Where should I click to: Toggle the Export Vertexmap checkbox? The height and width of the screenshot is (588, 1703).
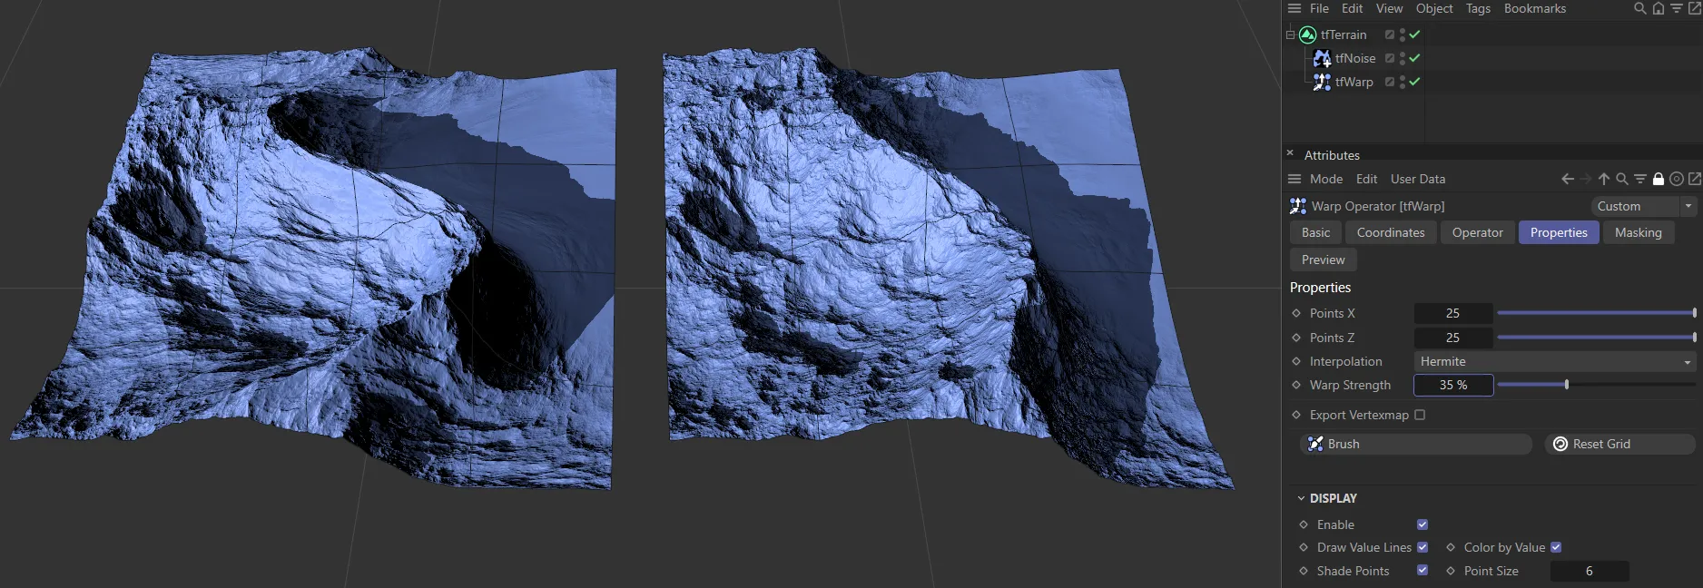(1420, 415)
